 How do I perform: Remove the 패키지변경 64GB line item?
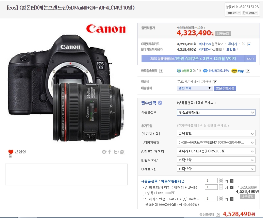[x=232, y=199]
